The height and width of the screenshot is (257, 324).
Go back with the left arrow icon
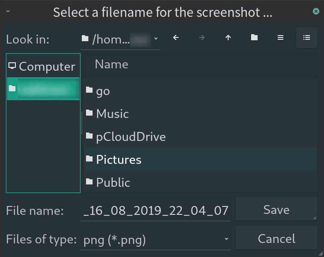[x=176, y=37]
